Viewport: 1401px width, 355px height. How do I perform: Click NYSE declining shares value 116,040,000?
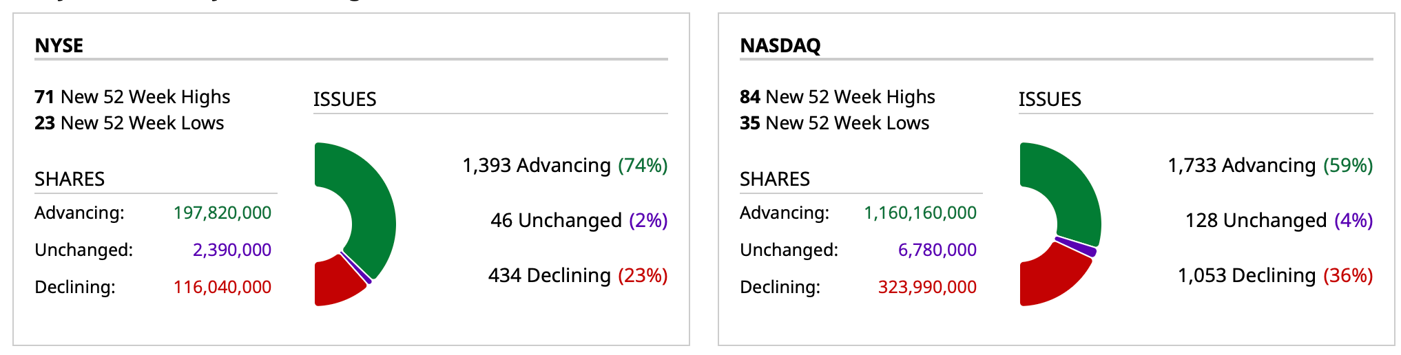click(x=222, y=287)
